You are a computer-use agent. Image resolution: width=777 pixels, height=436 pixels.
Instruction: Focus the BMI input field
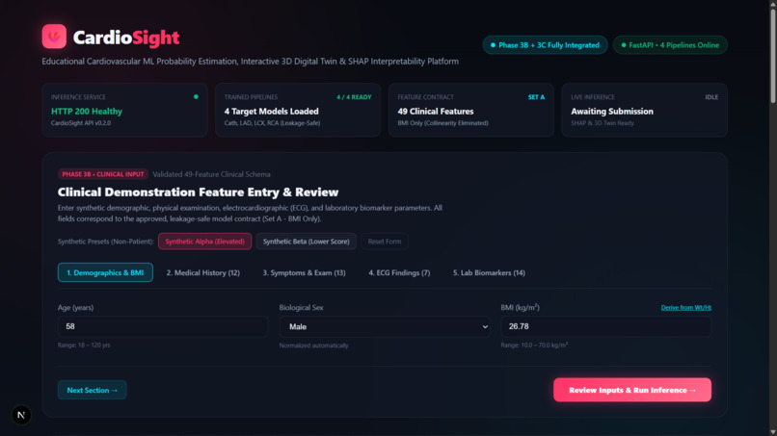pos(606,326)
